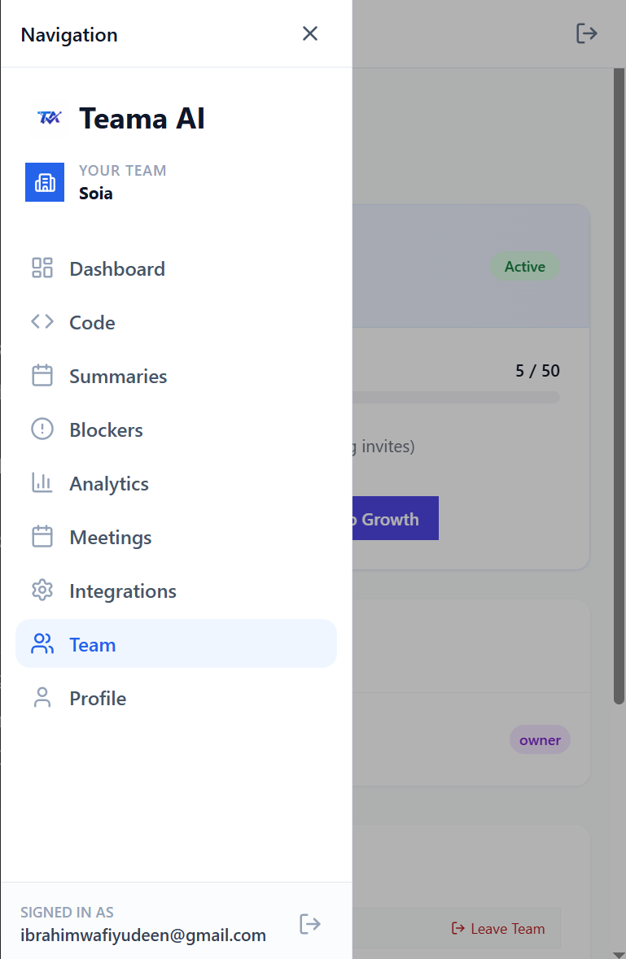Select the Team menu item

176,644
